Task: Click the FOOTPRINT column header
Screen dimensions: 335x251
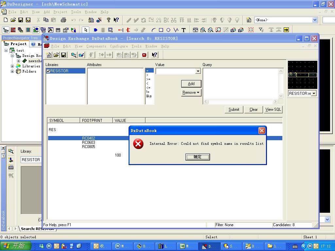Action: pos(96,120)
